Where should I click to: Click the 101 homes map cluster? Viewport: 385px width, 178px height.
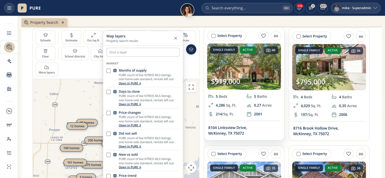coord(75,162)
